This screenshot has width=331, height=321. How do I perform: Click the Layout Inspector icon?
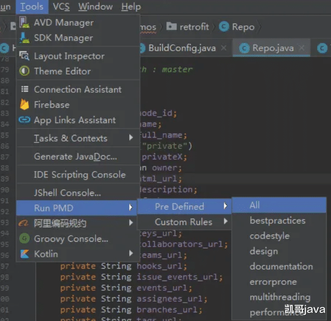point(24,56)
